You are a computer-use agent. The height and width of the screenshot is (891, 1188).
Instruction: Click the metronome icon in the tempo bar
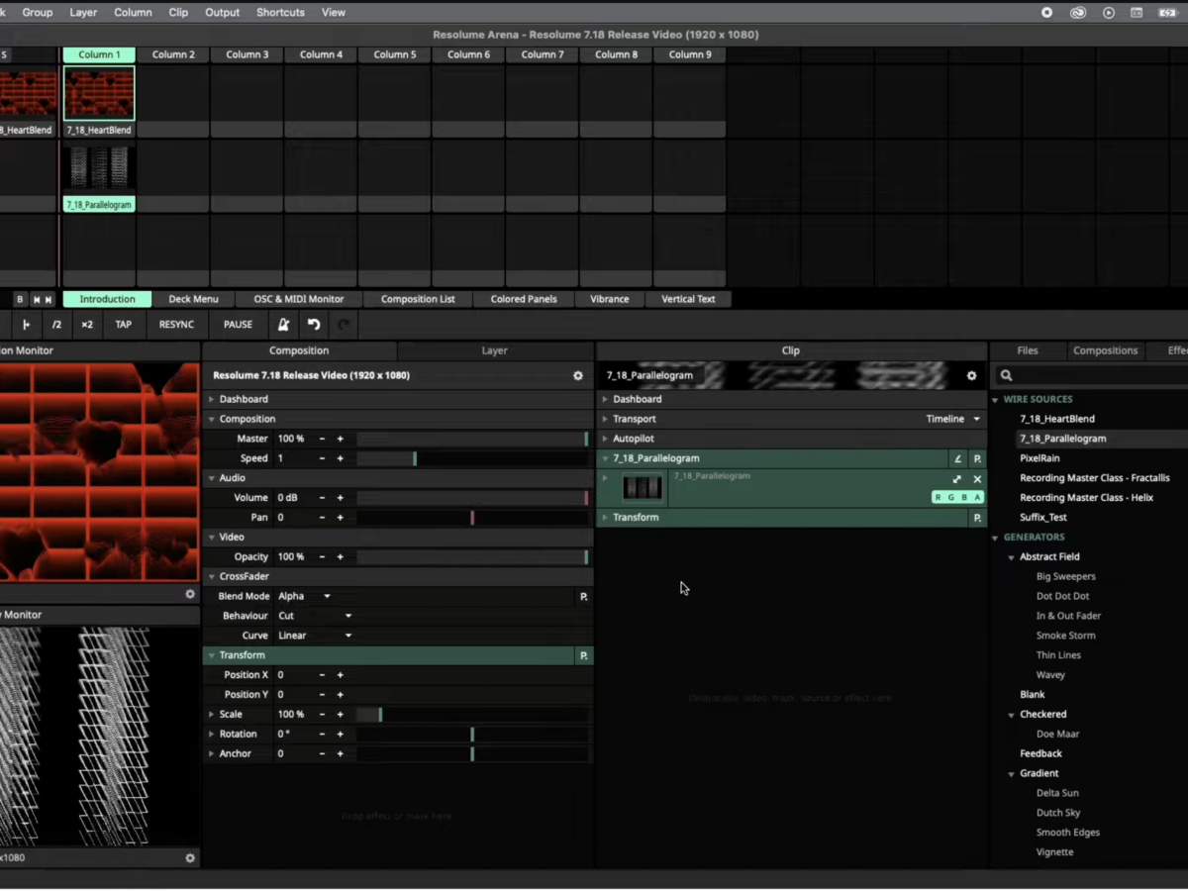click(283, 325)
